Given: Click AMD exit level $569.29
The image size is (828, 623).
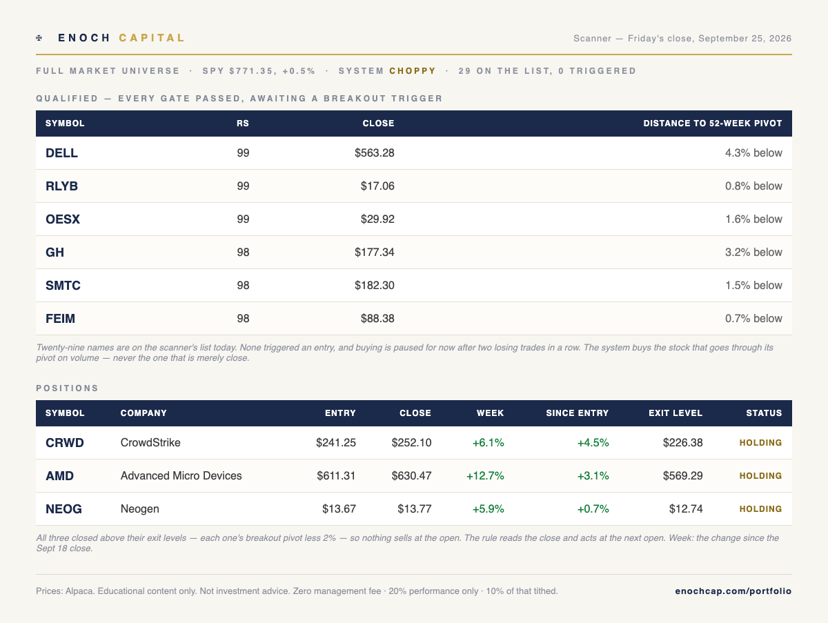Looking at the screenshot, I should point(683,476).
